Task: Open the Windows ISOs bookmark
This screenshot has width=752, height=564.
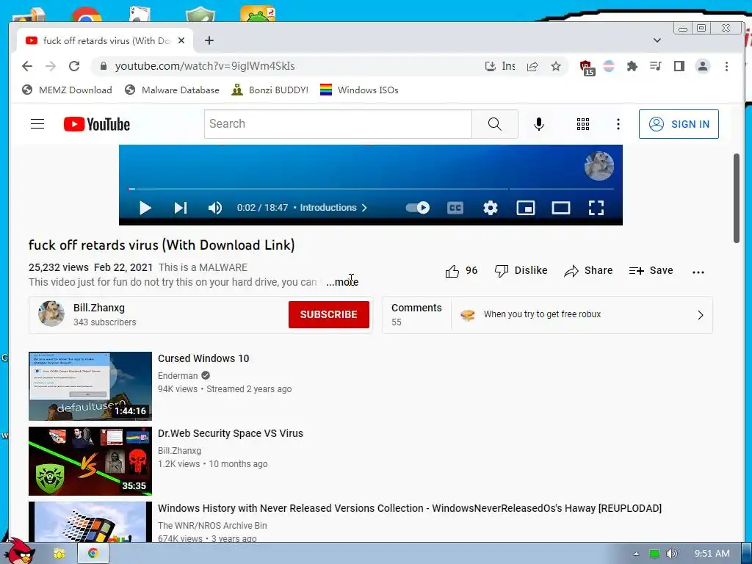Action: tap(359, 90)
